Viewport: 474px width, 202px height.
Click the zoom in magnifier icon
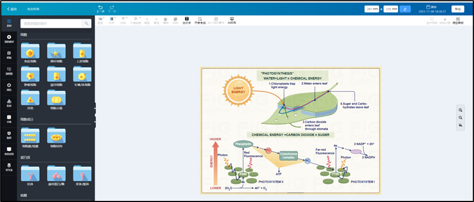coord(460,110)
